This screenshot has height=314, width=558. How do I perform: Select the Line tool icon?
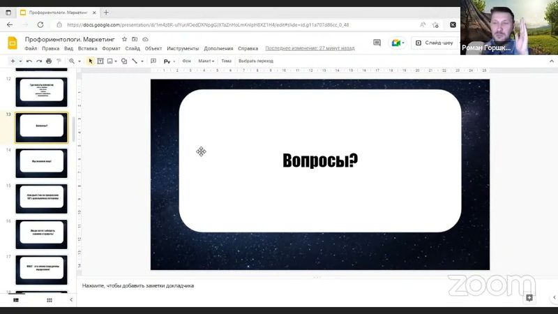135,61
